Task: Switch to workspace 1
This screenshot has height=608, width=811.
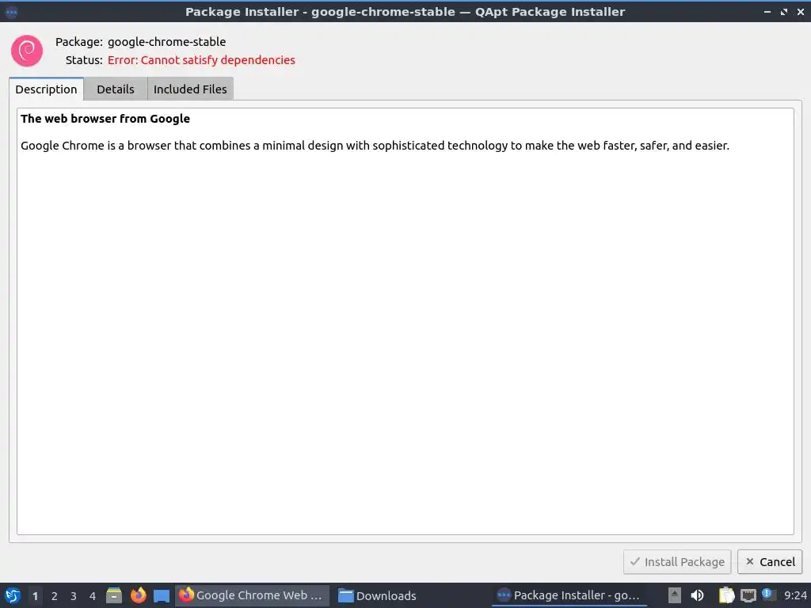Action: point(35,596)
